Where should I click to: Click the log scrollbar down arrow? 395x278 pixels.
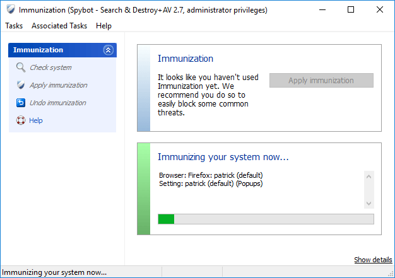click(x=369, y=203)
